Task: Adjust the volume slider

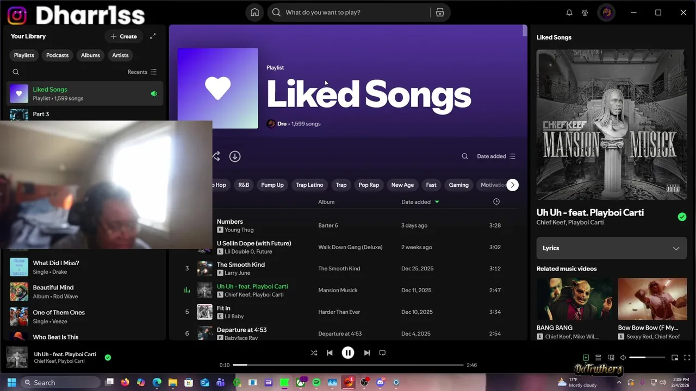Action: click(x=647, y=357)
